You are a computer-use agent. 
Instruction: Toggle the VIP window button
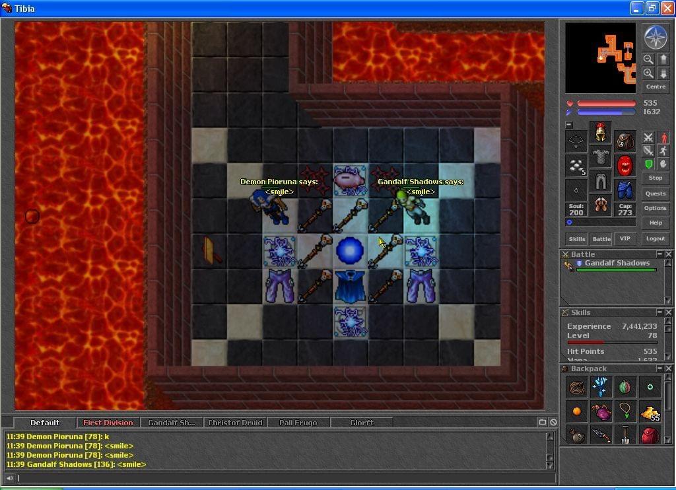tap(625, 239)
